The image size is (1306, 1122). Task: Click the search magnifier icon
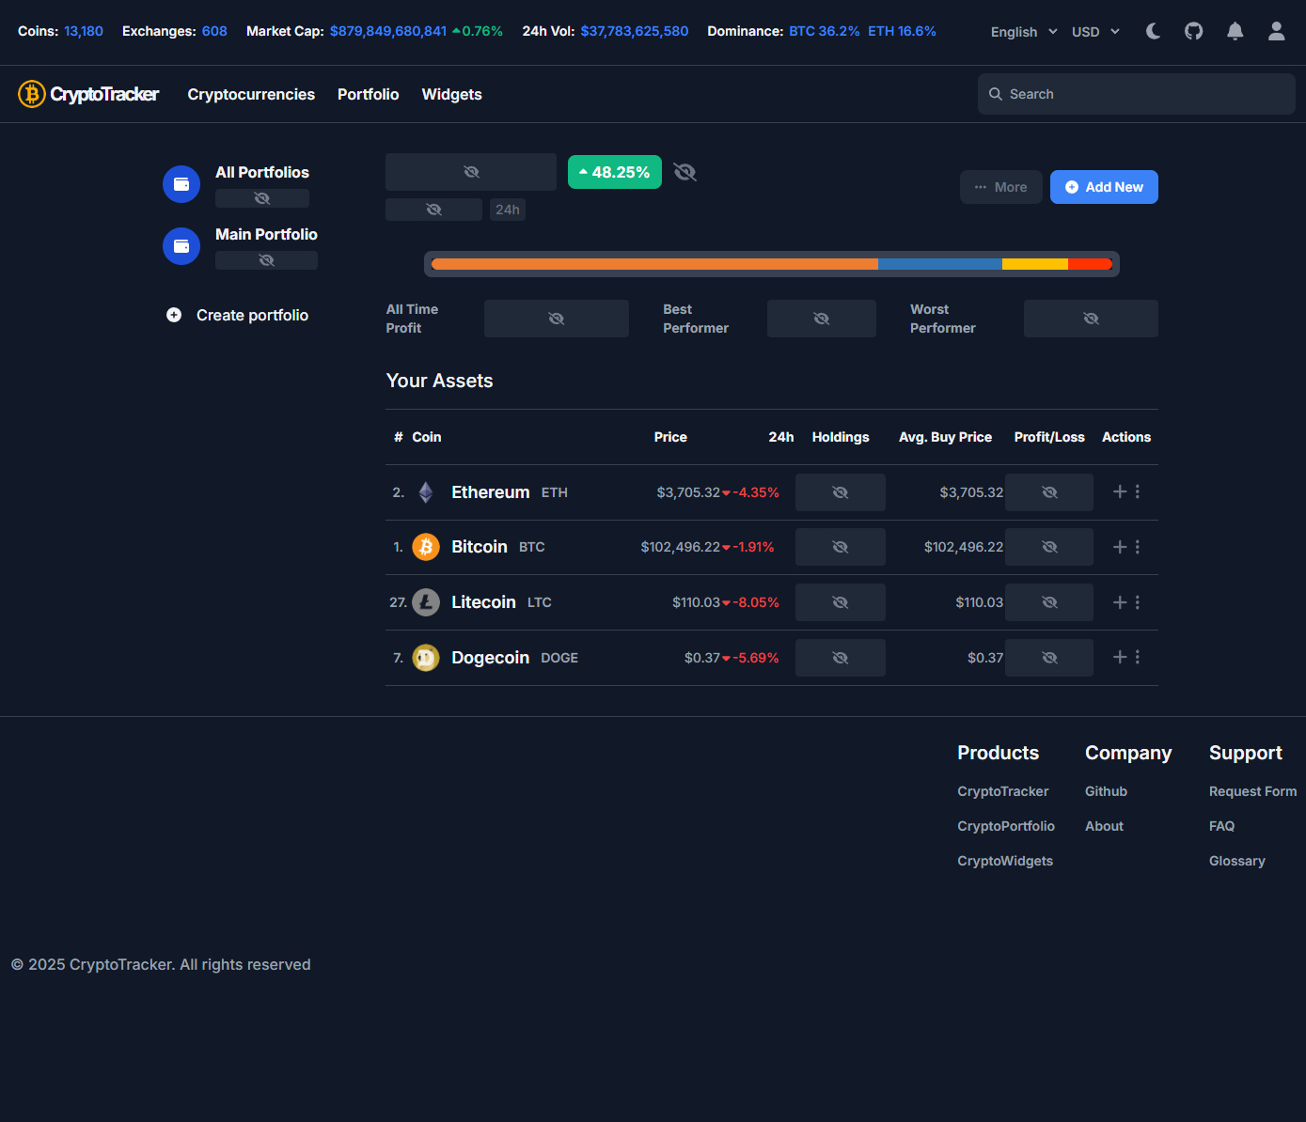(x=996, y=94)
